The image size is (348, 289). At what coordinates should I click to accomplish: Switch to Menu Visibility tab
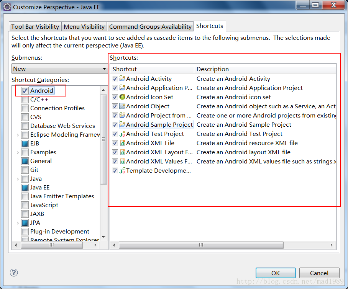[x=84, y=26]
